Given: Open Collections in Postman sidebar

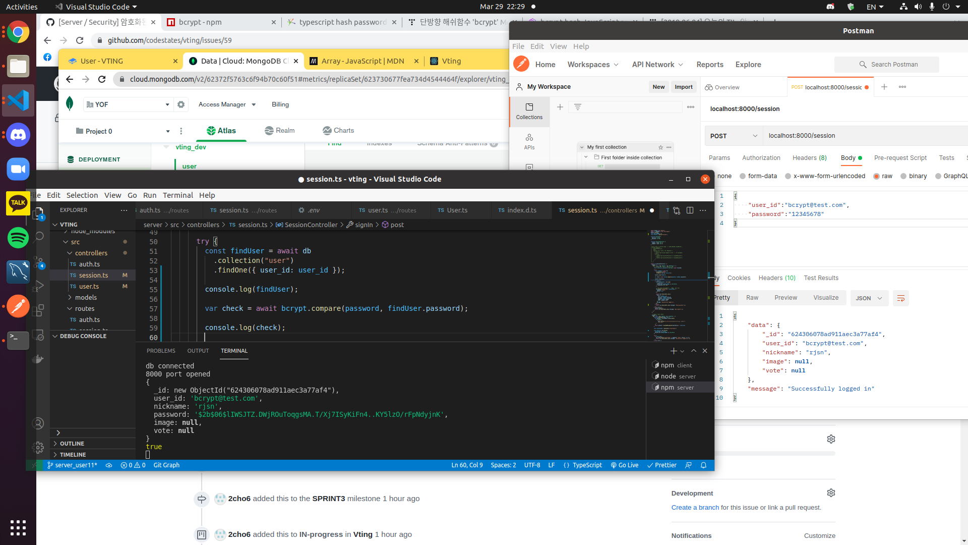Looking at the screenshot, I should (x=529, y=111).
